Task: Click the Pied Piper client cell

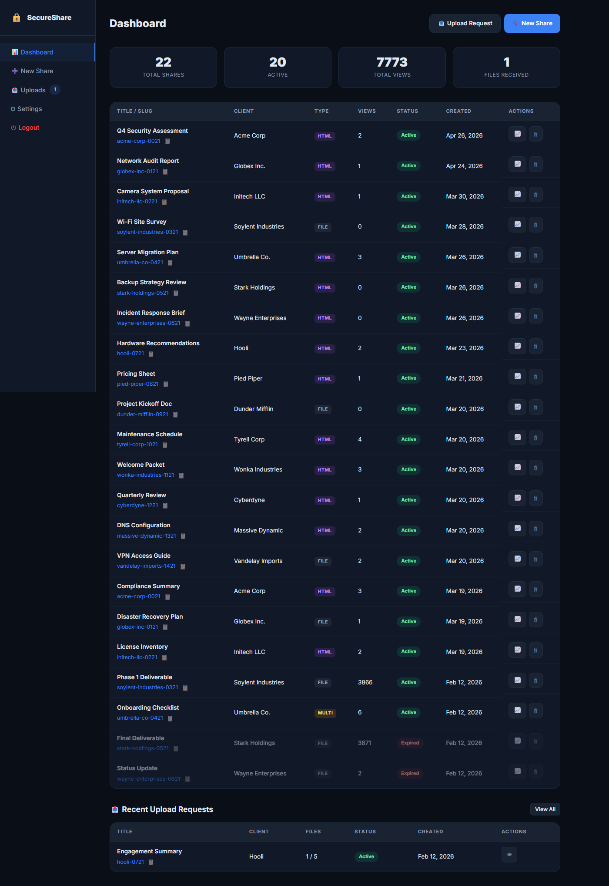Action: pos(248,379)
